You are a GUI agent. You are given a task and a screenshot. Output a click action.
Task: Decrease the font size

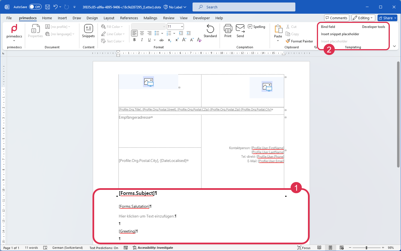[x=192, y=40]
